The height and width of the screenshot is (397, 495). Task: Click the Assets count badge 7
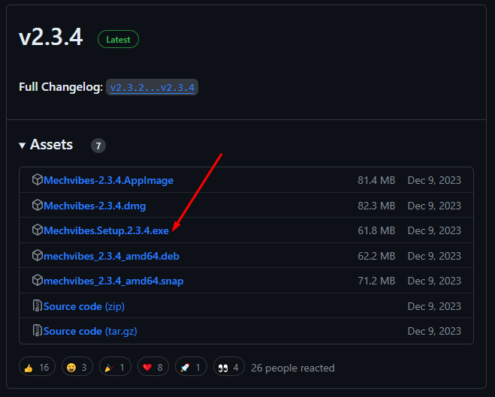(98, 146)
